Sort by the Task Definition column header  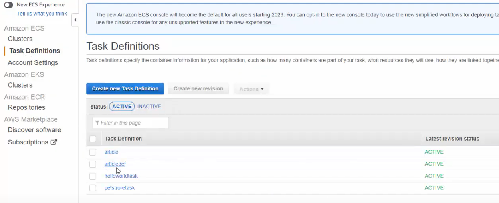tap(123, 139)
